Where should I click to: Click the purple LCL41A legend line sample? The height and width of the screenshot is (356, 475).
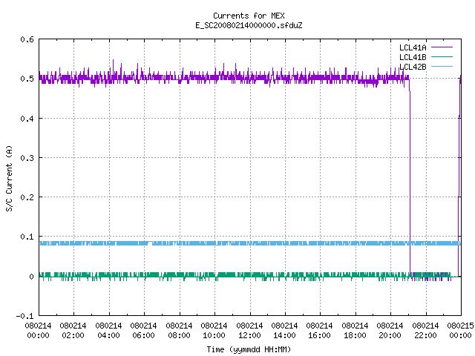[442, 47]
